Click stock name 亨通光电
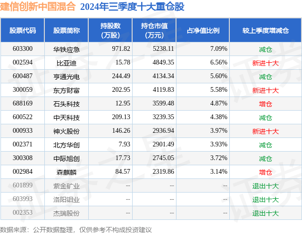This screenshot has width=302, height=234. 67,77
